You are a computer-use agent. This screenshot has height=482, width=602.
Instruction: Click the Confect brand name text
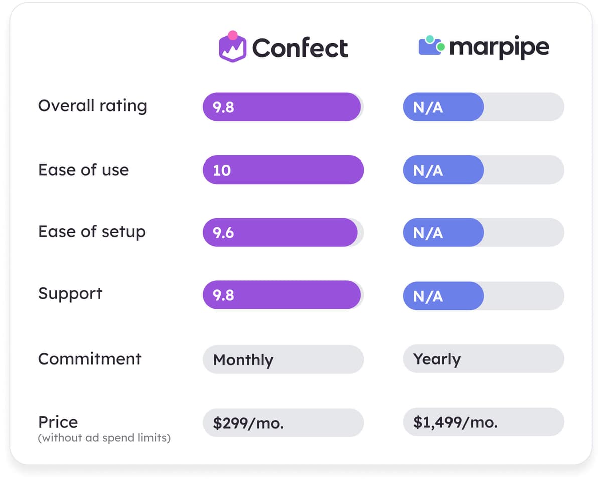[x=300, y=48]
